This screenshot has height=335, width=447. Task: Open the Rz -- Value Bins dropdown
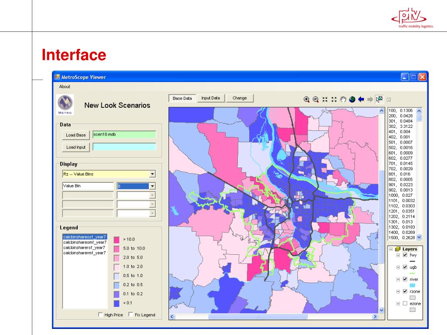[152, 174]
